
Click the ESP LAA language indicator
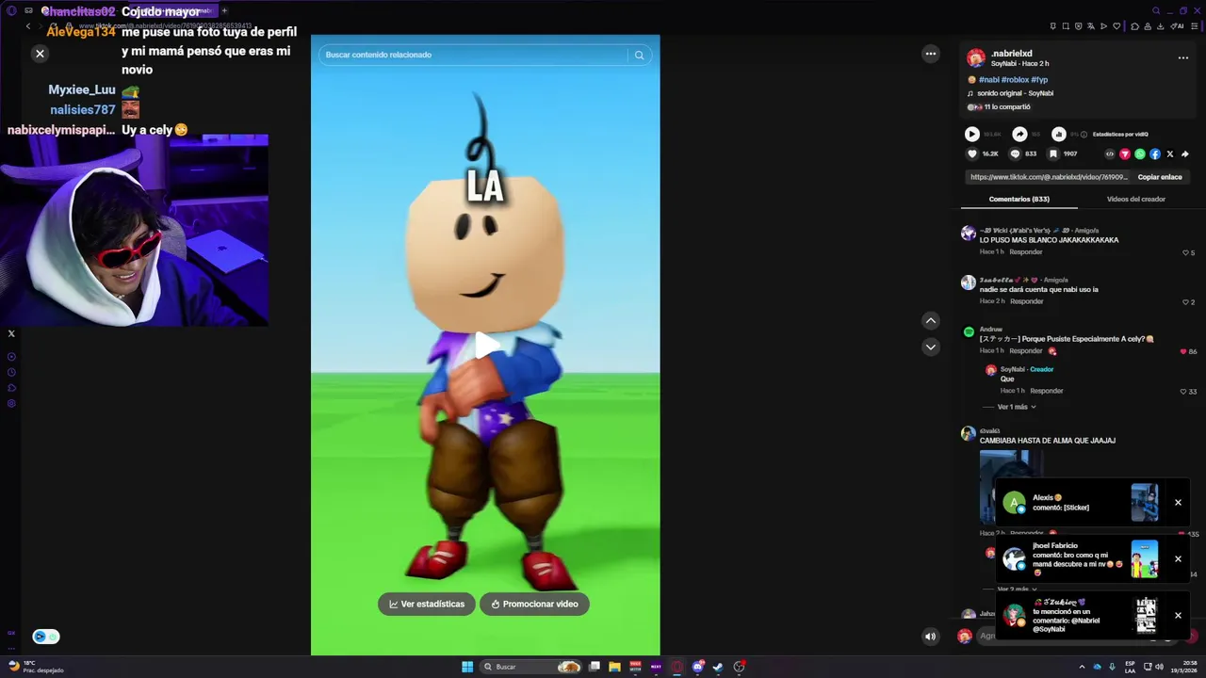point(1130,667)
